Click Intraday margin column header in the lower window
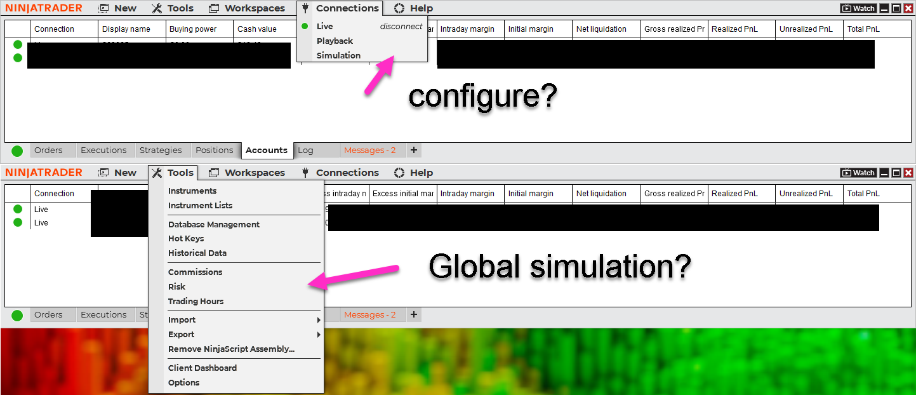 pyautogui.click(x=470, y=194)
